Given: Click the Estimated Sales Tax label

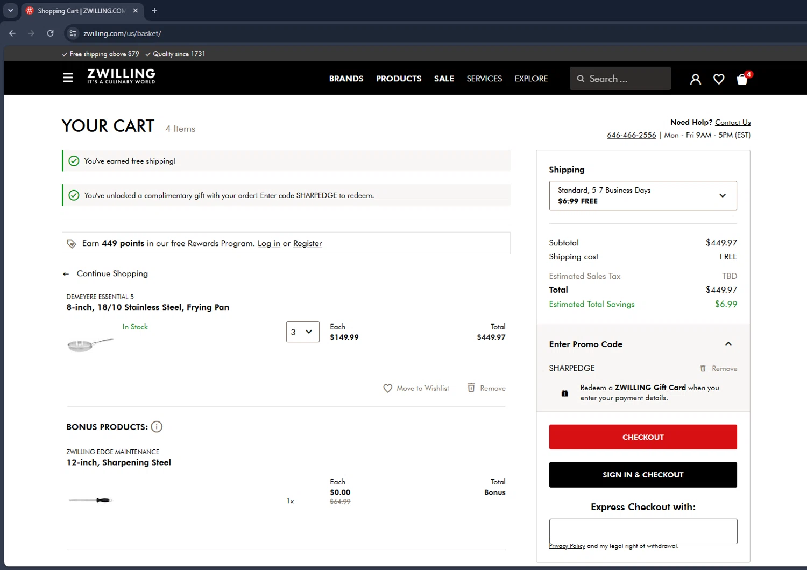Looking at the screenshot, I should pos(585,276).
